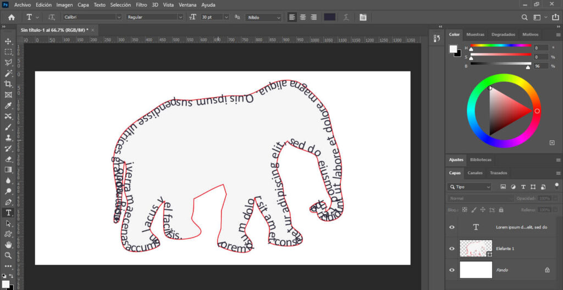This screenshot has width=563, height=290.
Task: Click the foreground color swatch in Color panel
Action: (x=454, y=49)
